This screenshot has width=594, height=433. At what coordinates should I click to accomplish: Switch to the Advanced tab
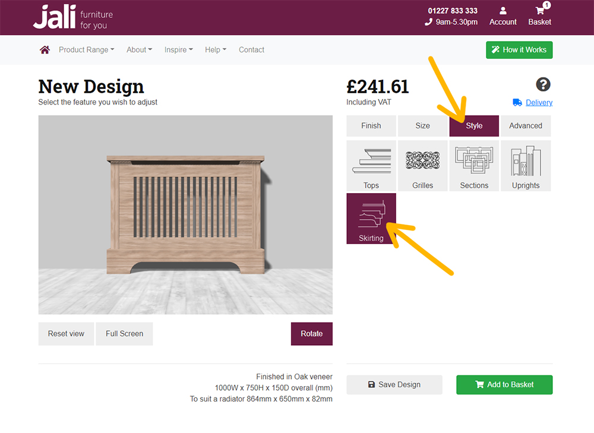[526, 126]
